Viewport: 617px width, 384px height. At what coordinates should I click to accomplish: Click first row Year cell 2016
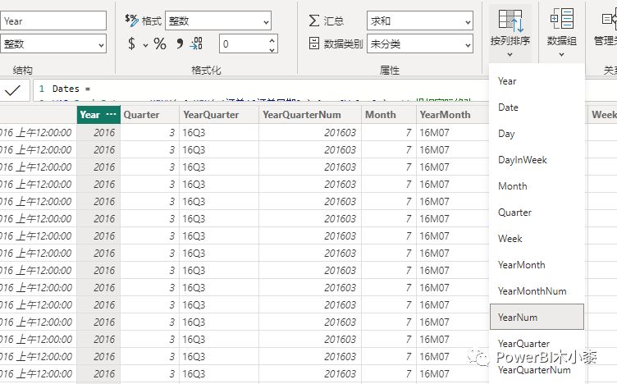click(98, 133)
